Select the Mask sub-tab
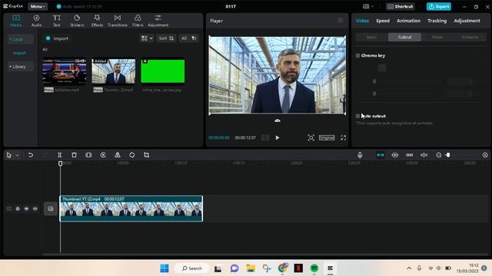 pyautogui.click(x=437, y=38)
